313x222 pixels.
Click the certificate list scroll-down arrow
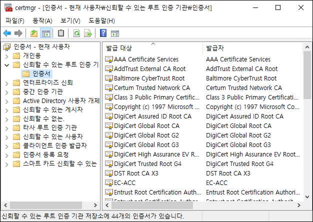coord(307,197)
